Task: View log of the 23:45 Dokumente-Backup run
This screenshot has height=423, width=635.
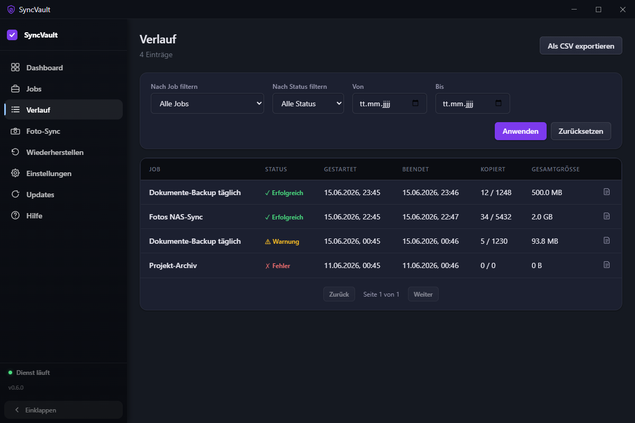Action: coord(607,191)
